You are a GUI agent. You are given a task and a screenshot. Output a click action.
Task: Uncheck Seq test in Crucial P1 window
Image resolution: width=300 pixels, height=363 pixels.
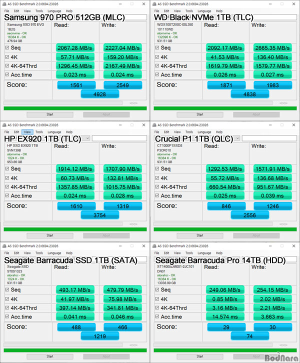pos(157,168)
